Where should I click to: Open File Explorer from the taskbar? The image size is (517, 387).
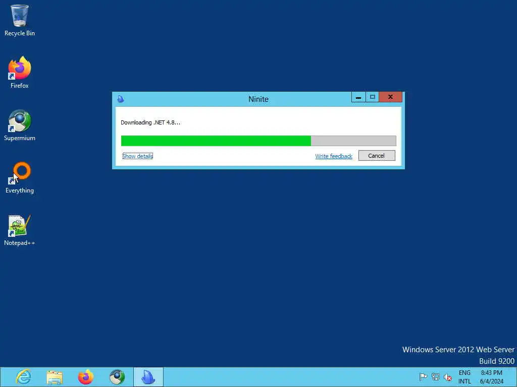[55, 377]
